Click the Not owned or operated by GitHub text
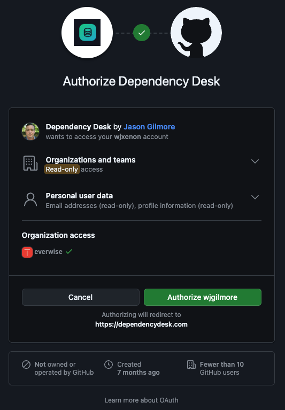The width and height of the screenshot is (285, 410). click(64, 368)
